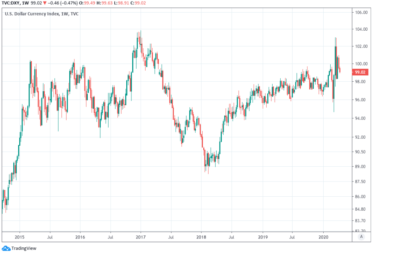
Task: Click the 2019 time axis label
Action: pyautogui.click(x=263, y=237)
